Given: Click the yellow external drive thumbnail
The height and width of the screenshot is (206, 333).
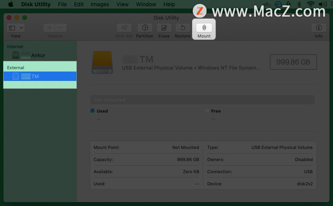Looking at the screenshot, I should 102,62.
